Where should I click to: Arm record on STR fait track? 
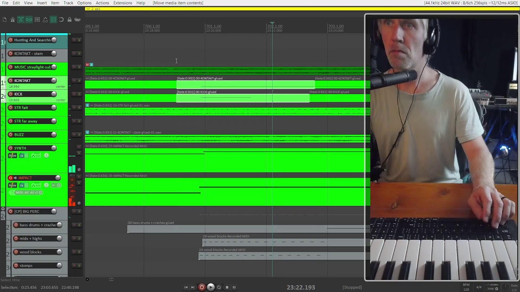click(11, 107)
